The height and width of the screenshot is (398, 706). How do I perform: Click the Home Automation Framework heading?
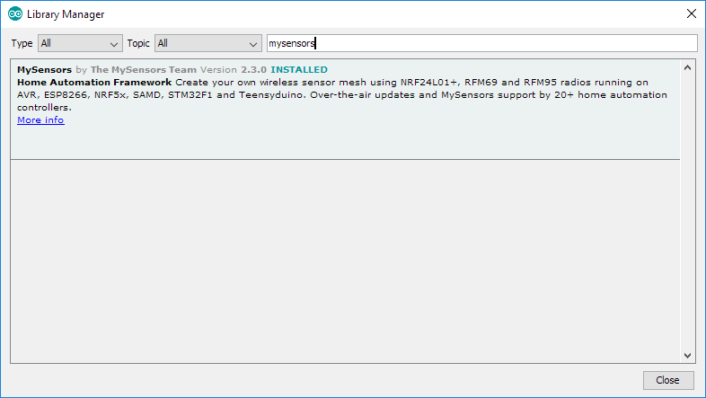(94, 83)
